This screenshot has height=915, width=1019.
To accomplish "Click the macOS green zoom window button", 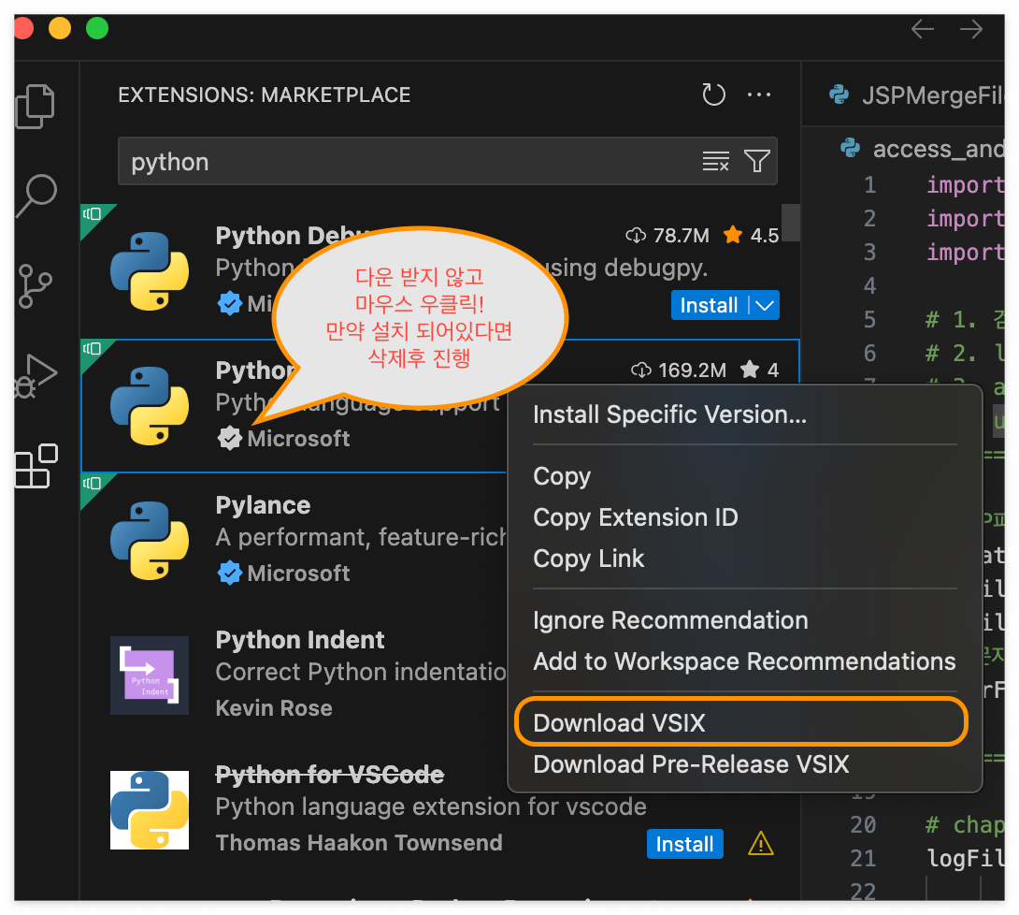I will pos(97,29).
